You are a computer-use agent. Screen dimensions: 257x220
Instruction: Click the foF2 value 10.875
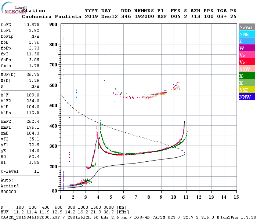[32, 25]
